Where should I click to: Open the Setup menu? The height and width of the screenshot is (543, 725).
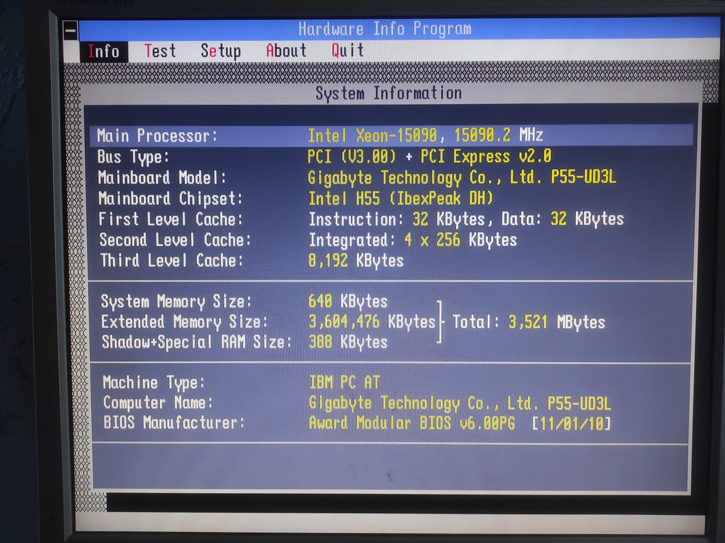[x=220, y=51]
